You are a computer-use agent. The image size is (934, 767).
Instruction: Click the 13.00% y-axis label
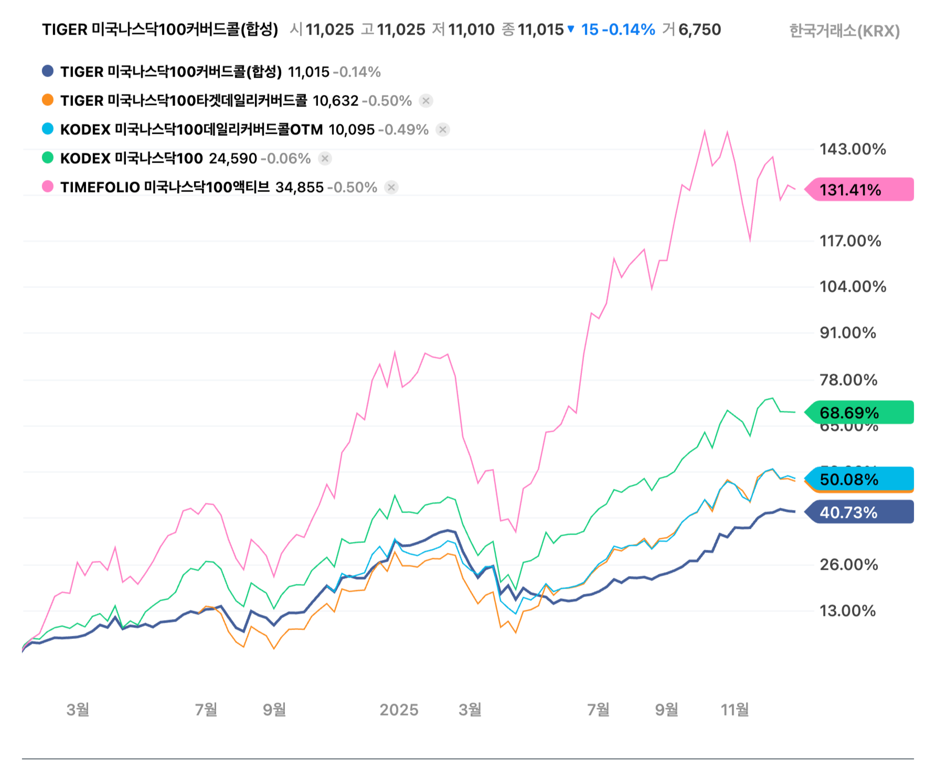click(x=848, y=611)
